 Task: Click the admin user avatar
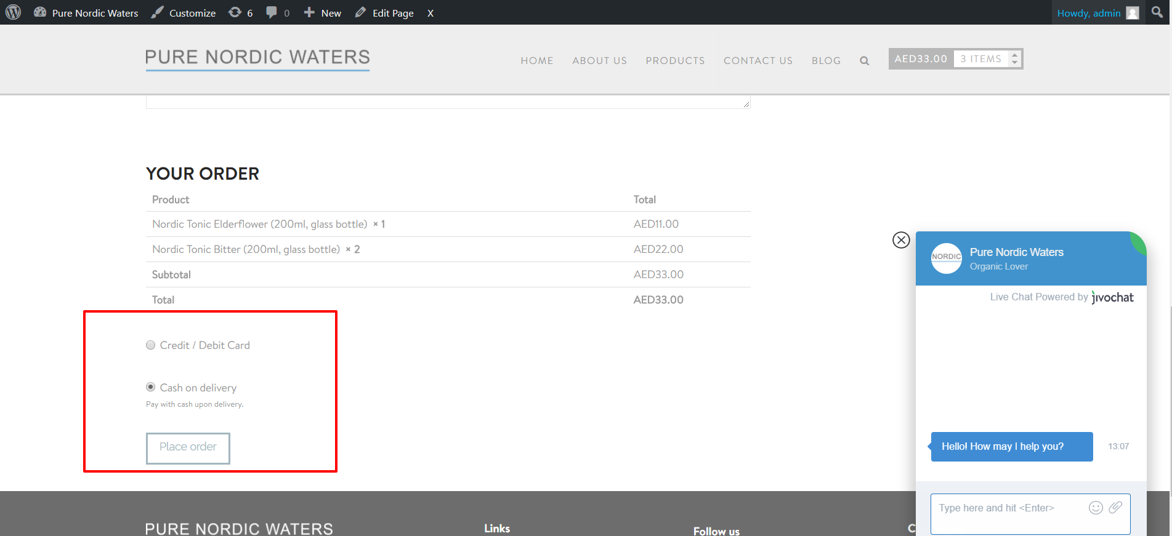(x=1133, y=13)
